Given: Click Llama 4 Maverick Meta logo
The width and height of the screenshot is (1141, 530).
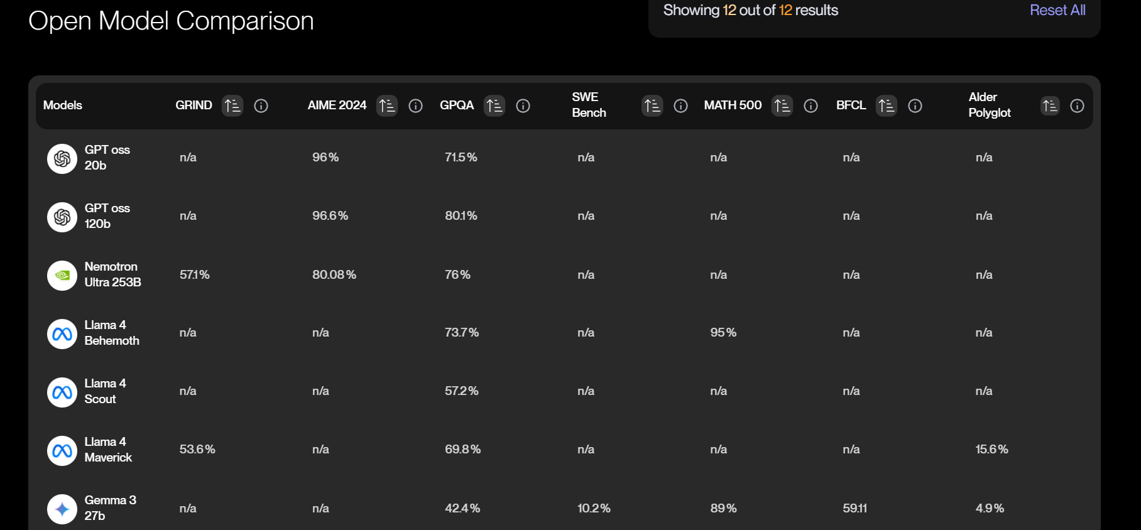Looking at the screenshot, I should pyautogui.click(x=62, y=451).
